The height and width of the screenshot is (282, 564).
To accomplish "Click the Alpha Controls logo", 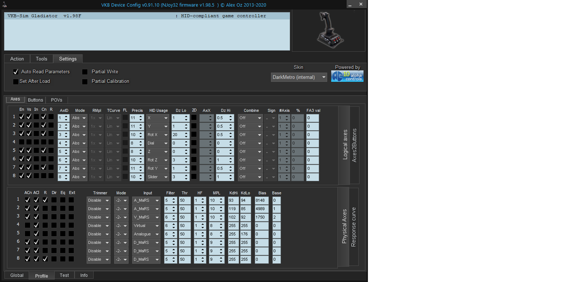I will point(347,76).
